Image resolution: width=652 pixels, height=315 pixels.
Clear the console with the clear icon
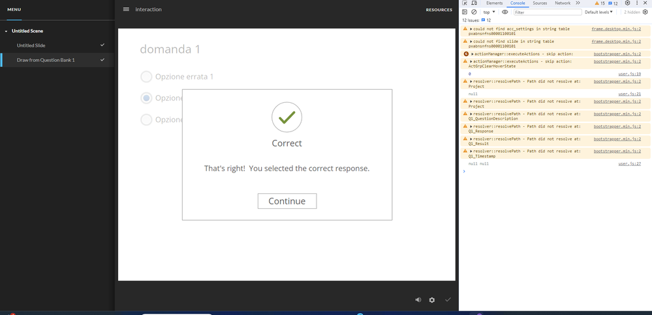[x=474, y=12]
